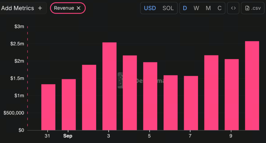Click the .csv export button
This screenshot has height=143, width=266.
point(253,8)
